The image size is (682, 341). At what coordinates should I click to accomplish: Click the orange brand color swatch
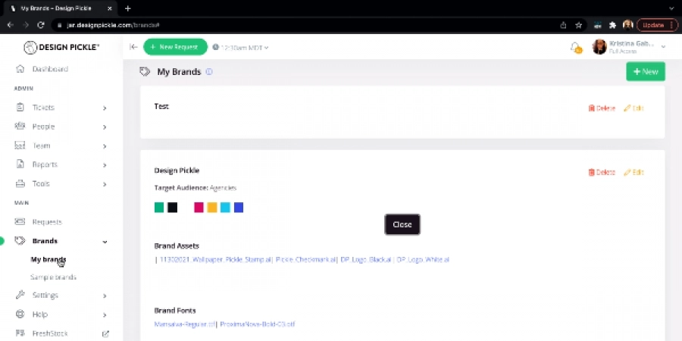click(212, 208)
